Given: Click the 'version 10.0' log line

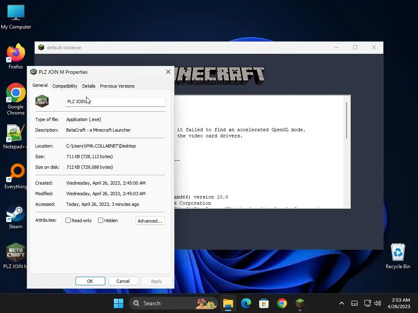Looking at the screenshot, I should point(201,197).
